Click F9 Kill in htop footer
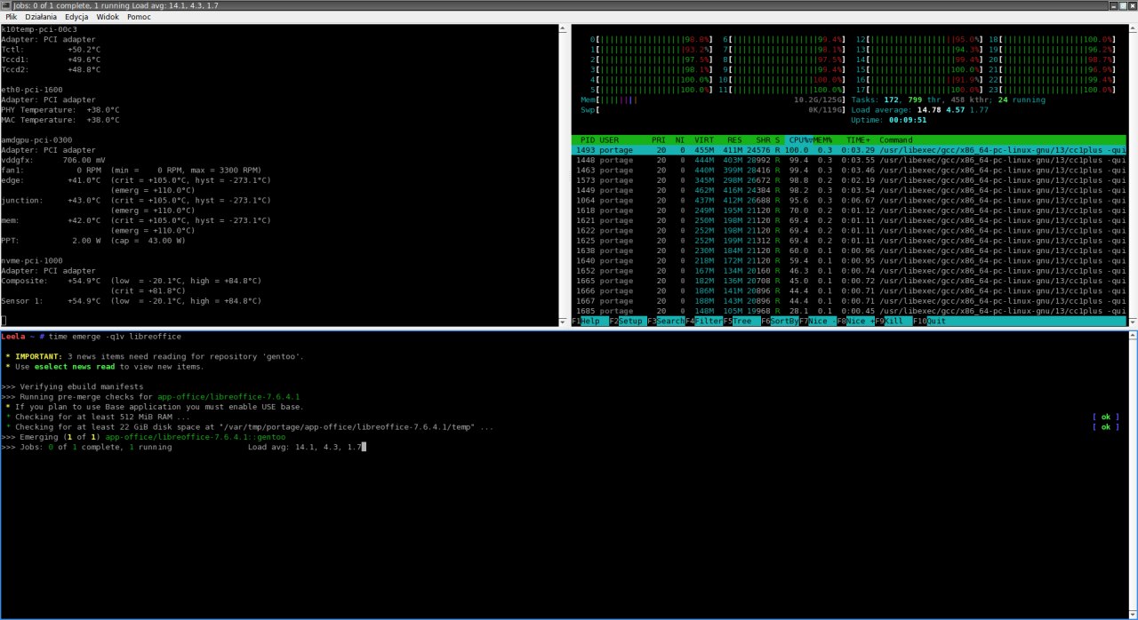1138x620 pixels. click(x=896, y=322)
